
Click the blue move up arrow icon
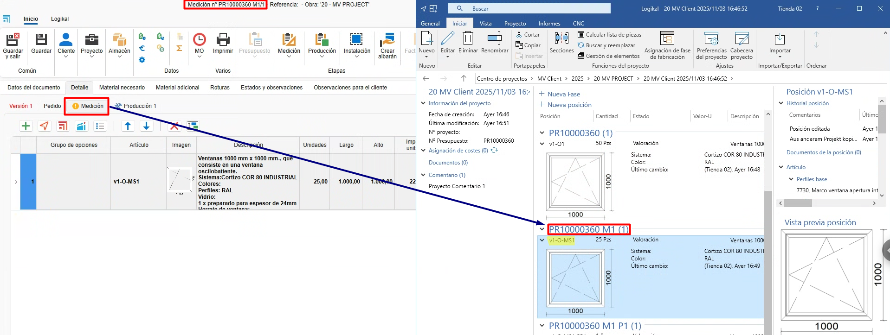tap(128, 126)
